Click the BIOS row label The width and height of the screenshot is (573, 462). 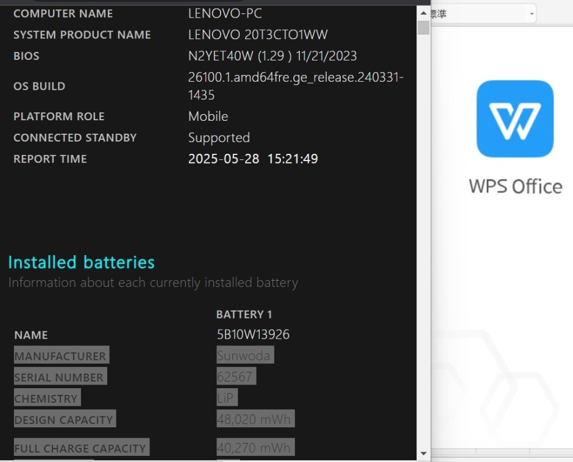point(26,56)
